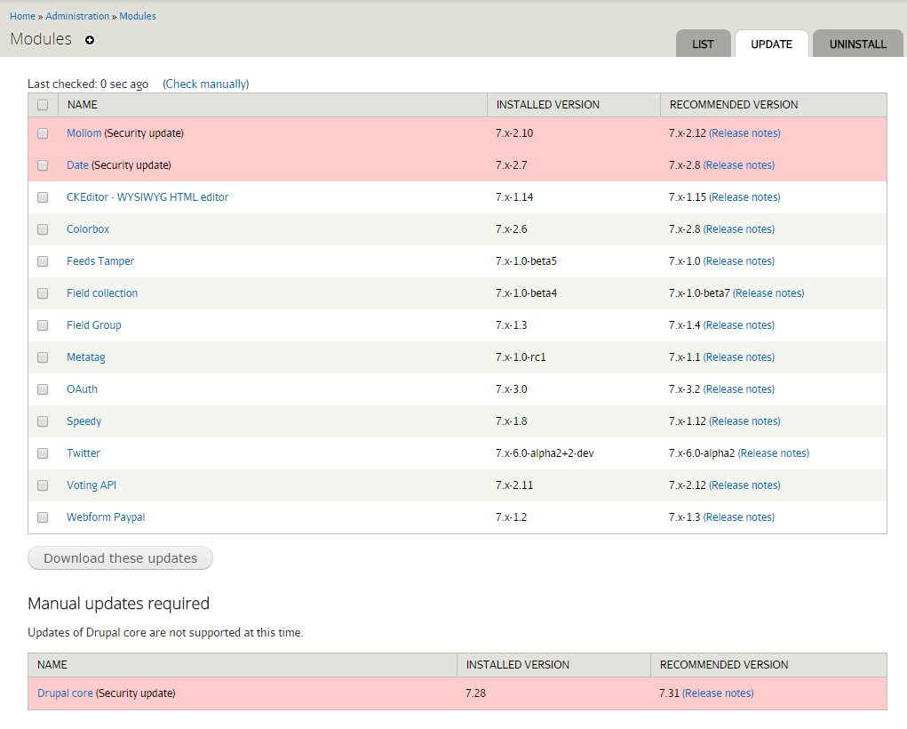Click the Check manually link
The image size is (907, 729).
coord(206,84)
